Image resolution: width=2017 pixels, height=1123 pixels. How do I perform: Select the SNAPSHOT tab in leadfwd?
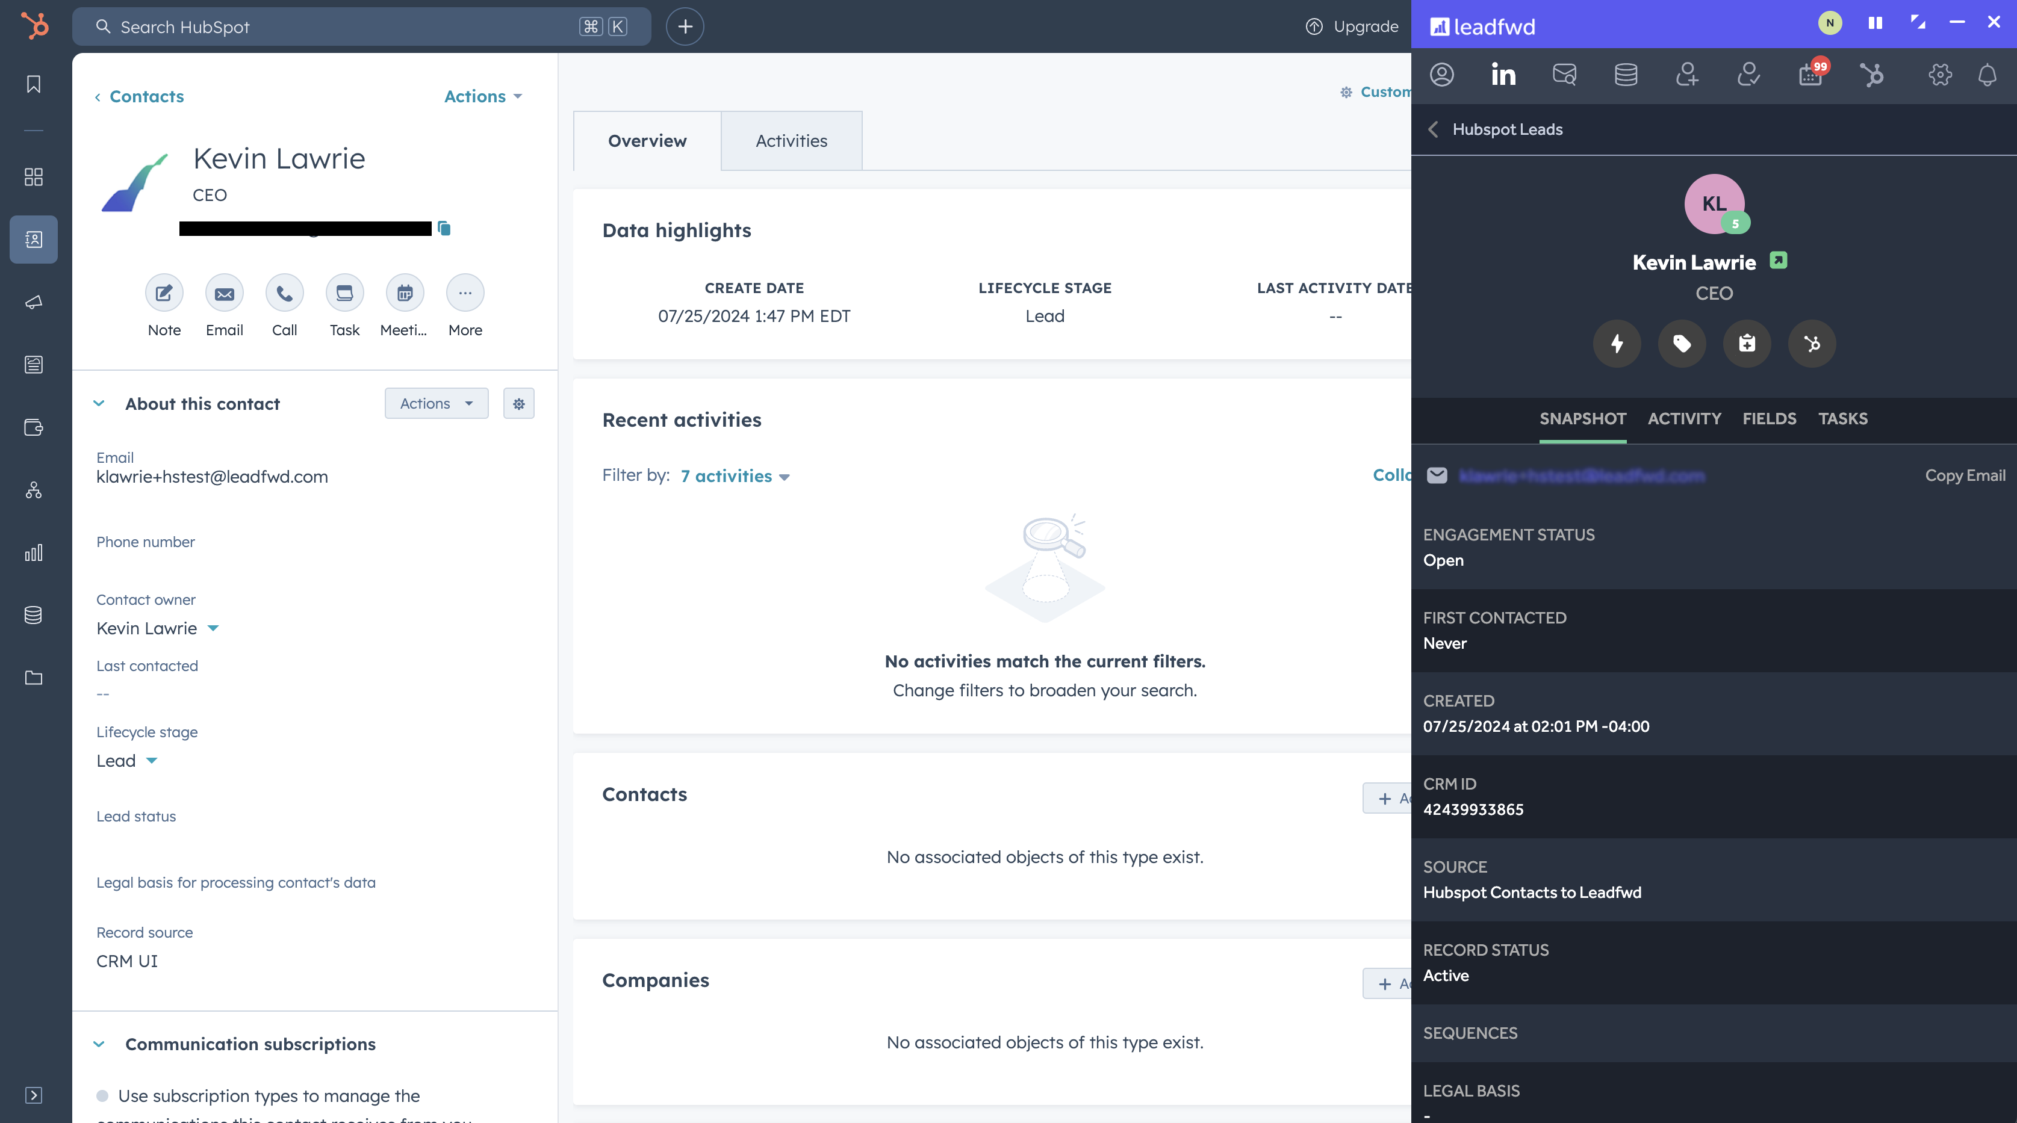1582,419
